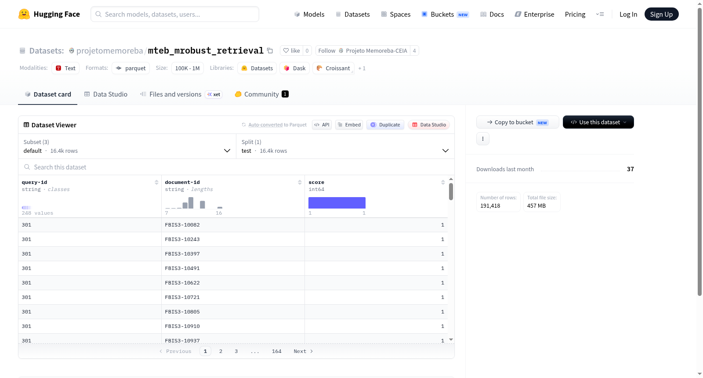The image size is (703, 378).
Task: Click cell FBIS3-10491
Action: tap(233, 268)
